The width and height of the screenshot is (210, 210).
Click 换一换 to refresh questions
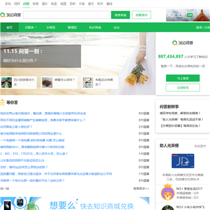pos(5,188)
